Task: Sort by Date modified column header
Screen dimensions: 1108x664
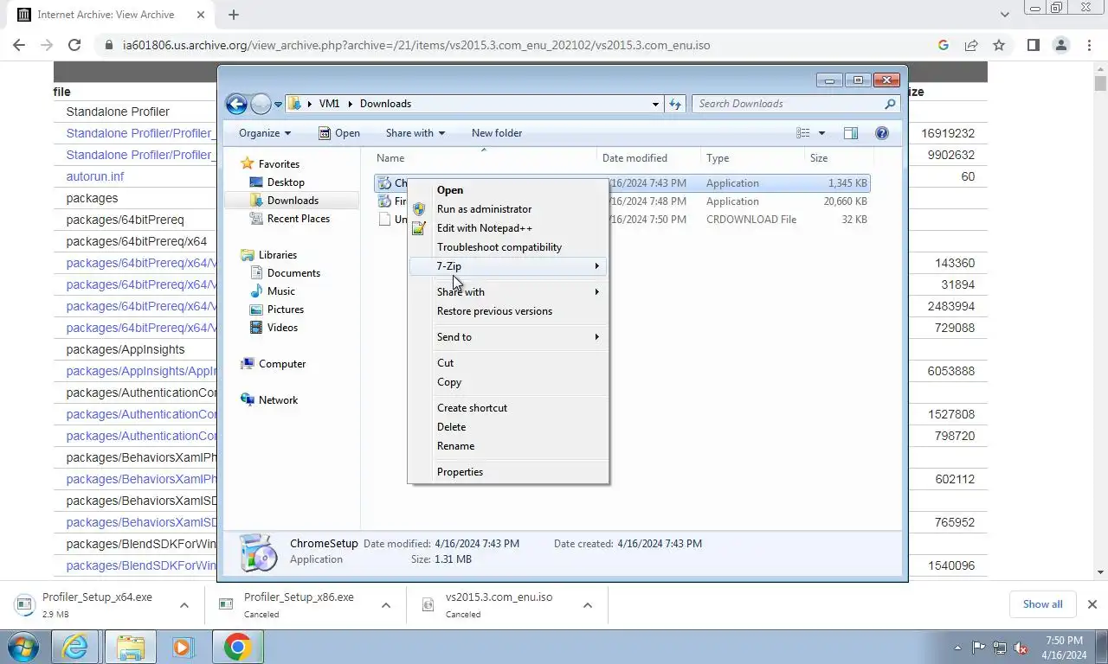Action: pos(649,158)
